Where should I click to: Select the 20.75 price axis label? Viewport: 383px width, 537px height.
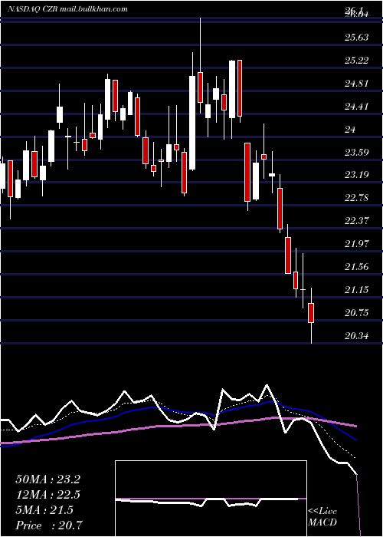(x=357, y=313)
